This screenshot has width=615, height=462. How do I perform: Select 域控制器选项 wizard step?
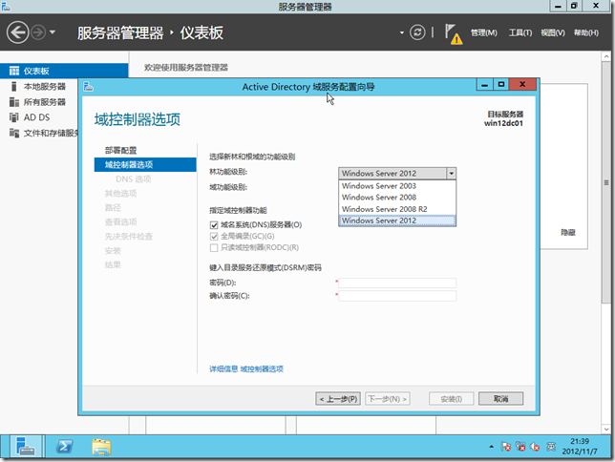pos(145,165)
